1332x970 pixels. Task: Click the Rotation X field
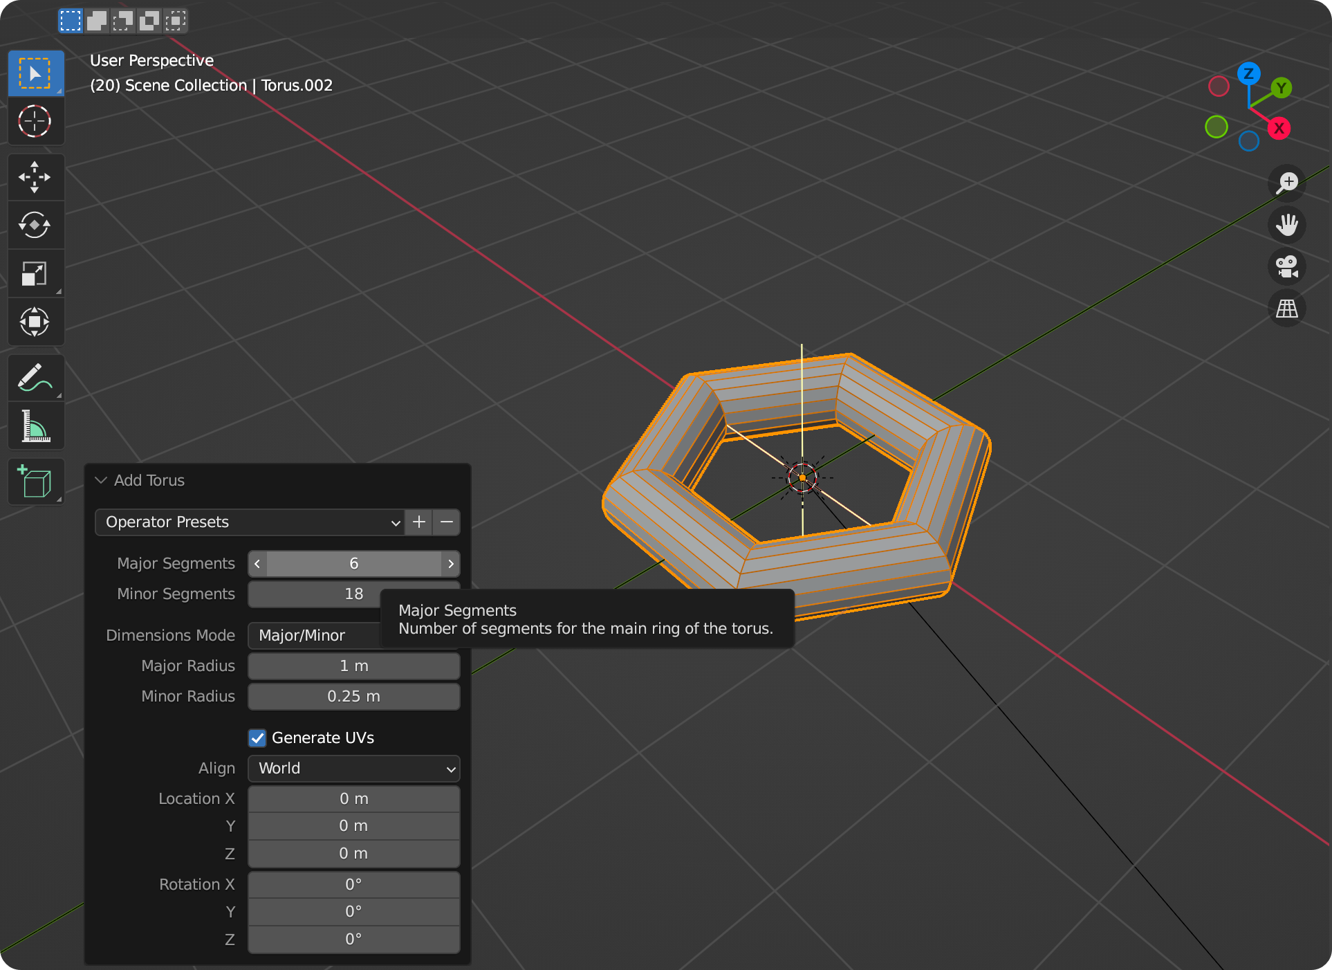354,885
